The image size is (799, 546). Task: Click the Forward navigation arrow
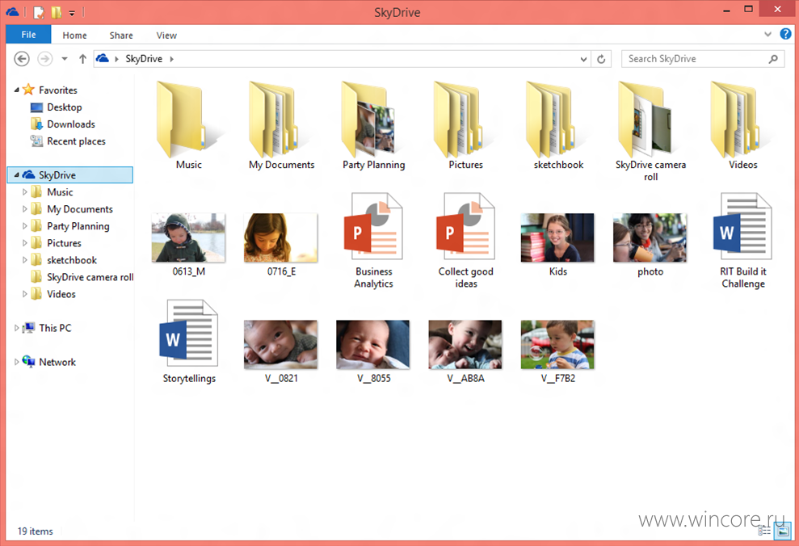coord(45,59)
